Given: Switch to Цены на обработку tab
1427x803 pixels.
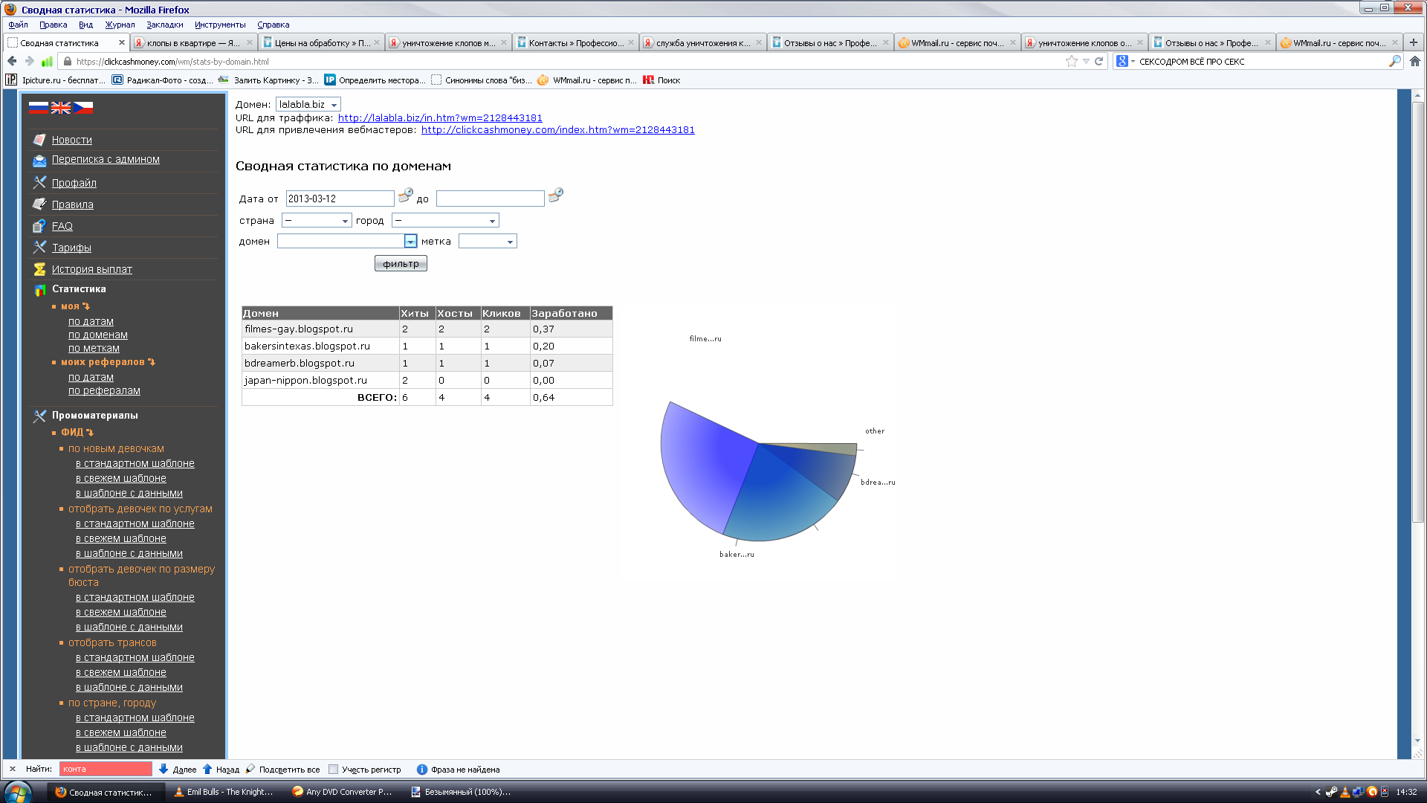Looking at the screenshot, I should click(321, 43).
